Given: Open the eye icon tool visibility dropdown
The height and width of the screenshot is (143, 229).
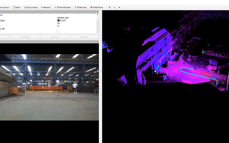Looking at the screenshot, I should pyautogui.click(x=119, y=7).
